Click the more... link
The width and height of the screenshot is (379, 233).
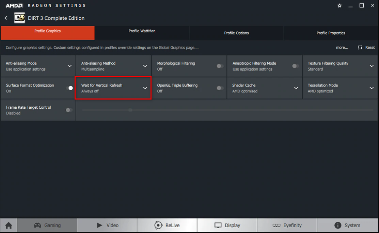342,48
